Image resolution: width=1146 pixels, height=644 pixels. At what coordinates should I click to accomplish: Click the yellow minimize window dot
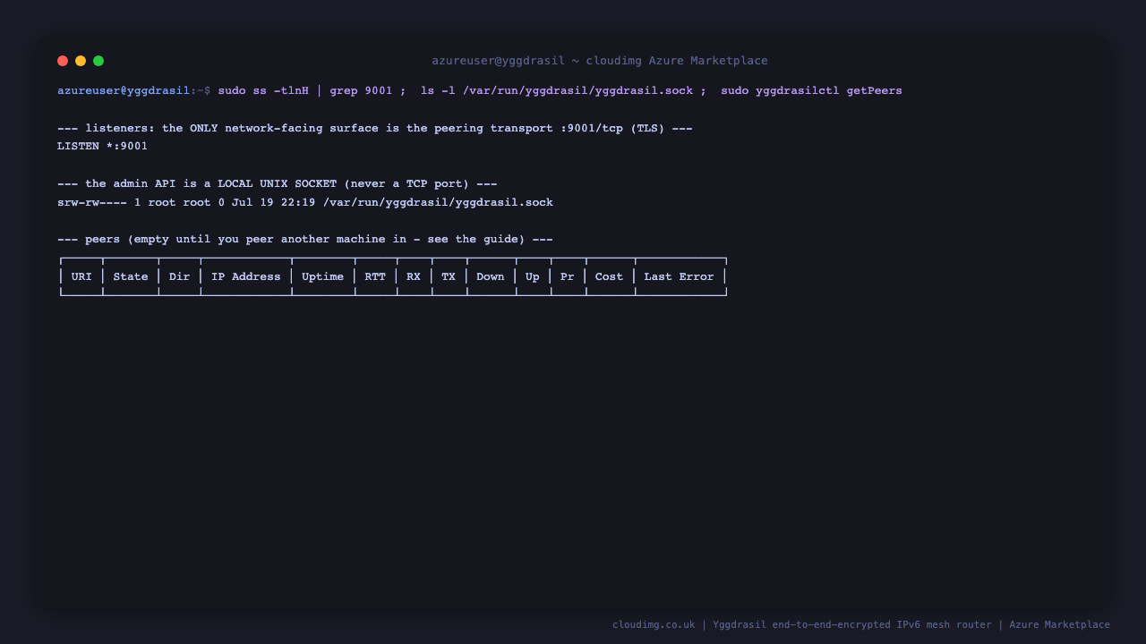pyautogui.click(x=81, y=61)
